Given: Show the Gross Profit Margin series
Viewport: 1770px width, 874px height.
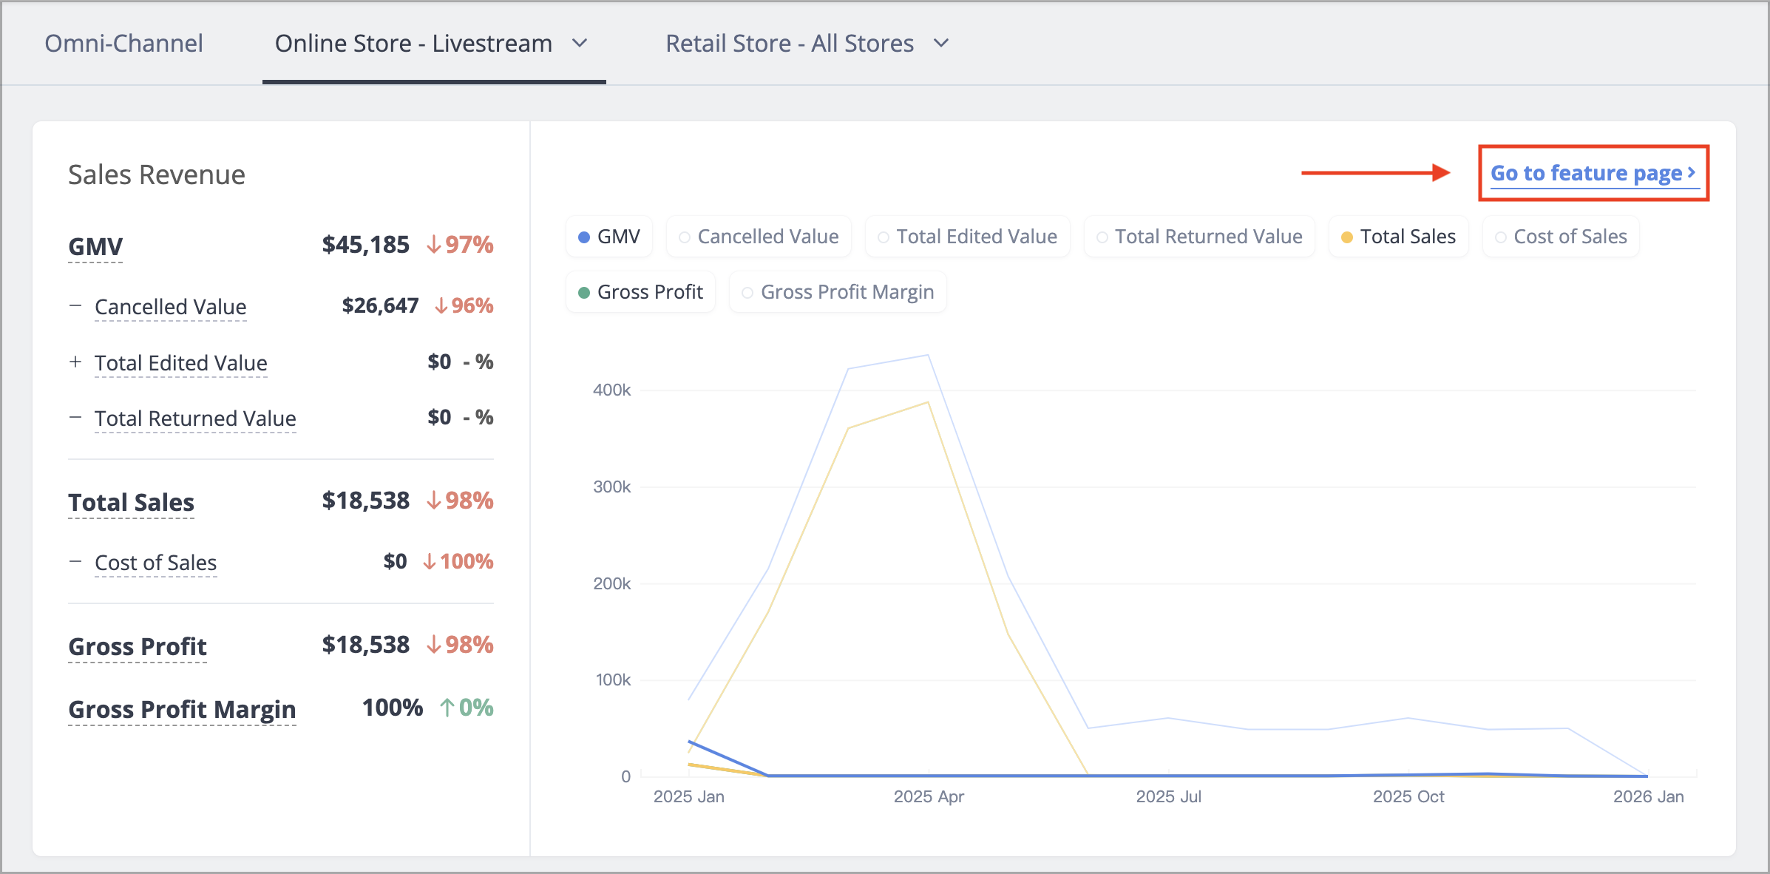Looking at the screenshot, I should point(838,292).
